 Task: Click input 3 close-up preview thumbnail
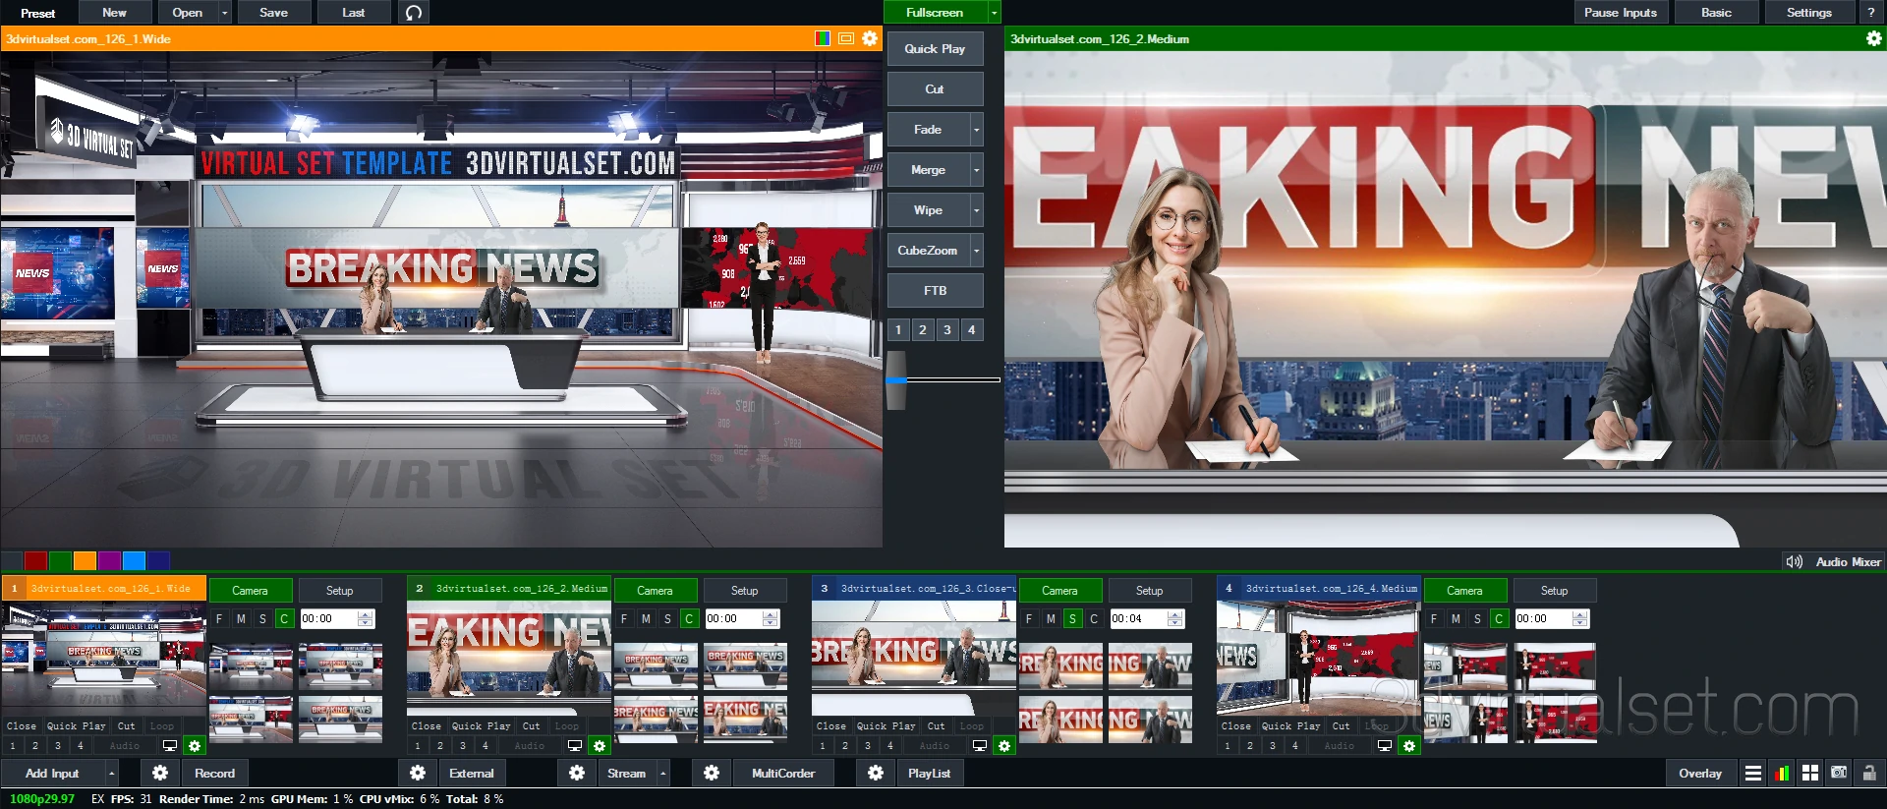click(913, 659)
